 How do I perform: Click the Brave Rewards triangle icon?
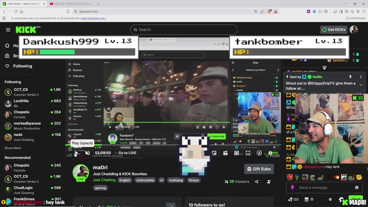click(x=275, y=11)
